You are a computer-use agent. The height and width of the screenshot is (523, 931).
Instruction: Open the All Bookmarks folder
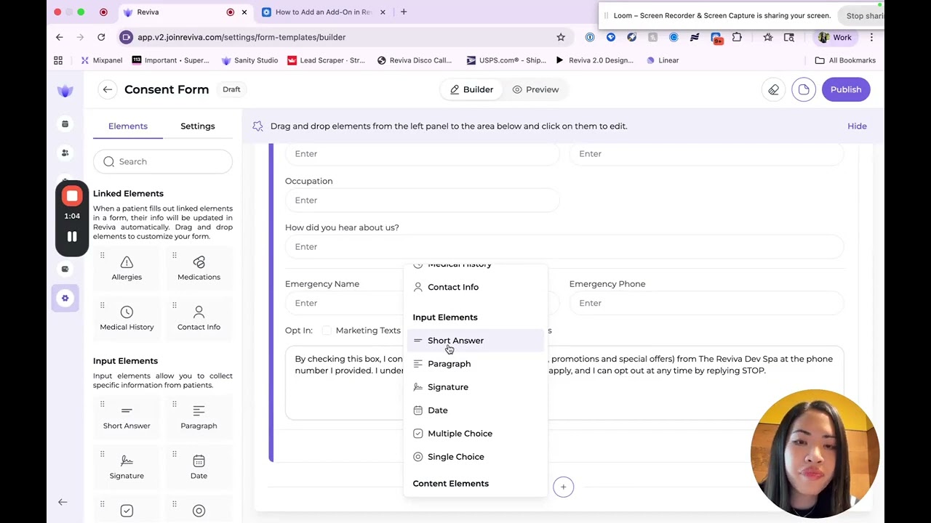pos(845,60)
